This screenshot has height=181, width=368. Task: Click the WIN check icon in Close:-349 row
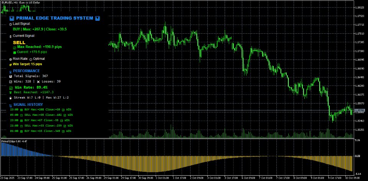pos(63,132)
